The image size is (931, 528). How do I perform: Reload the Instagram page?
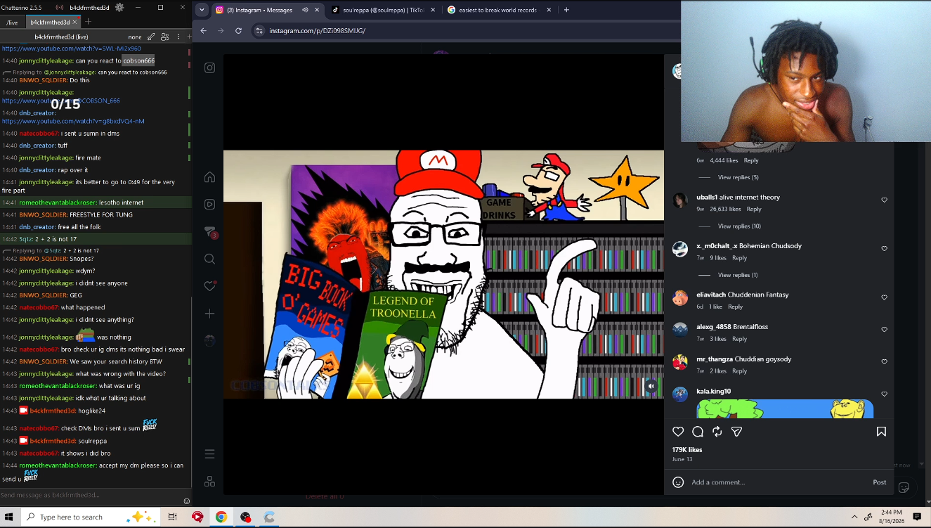coord(239,31)
